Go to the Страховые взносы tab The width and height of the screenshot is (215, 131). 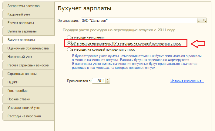click(x=29, y=74)
